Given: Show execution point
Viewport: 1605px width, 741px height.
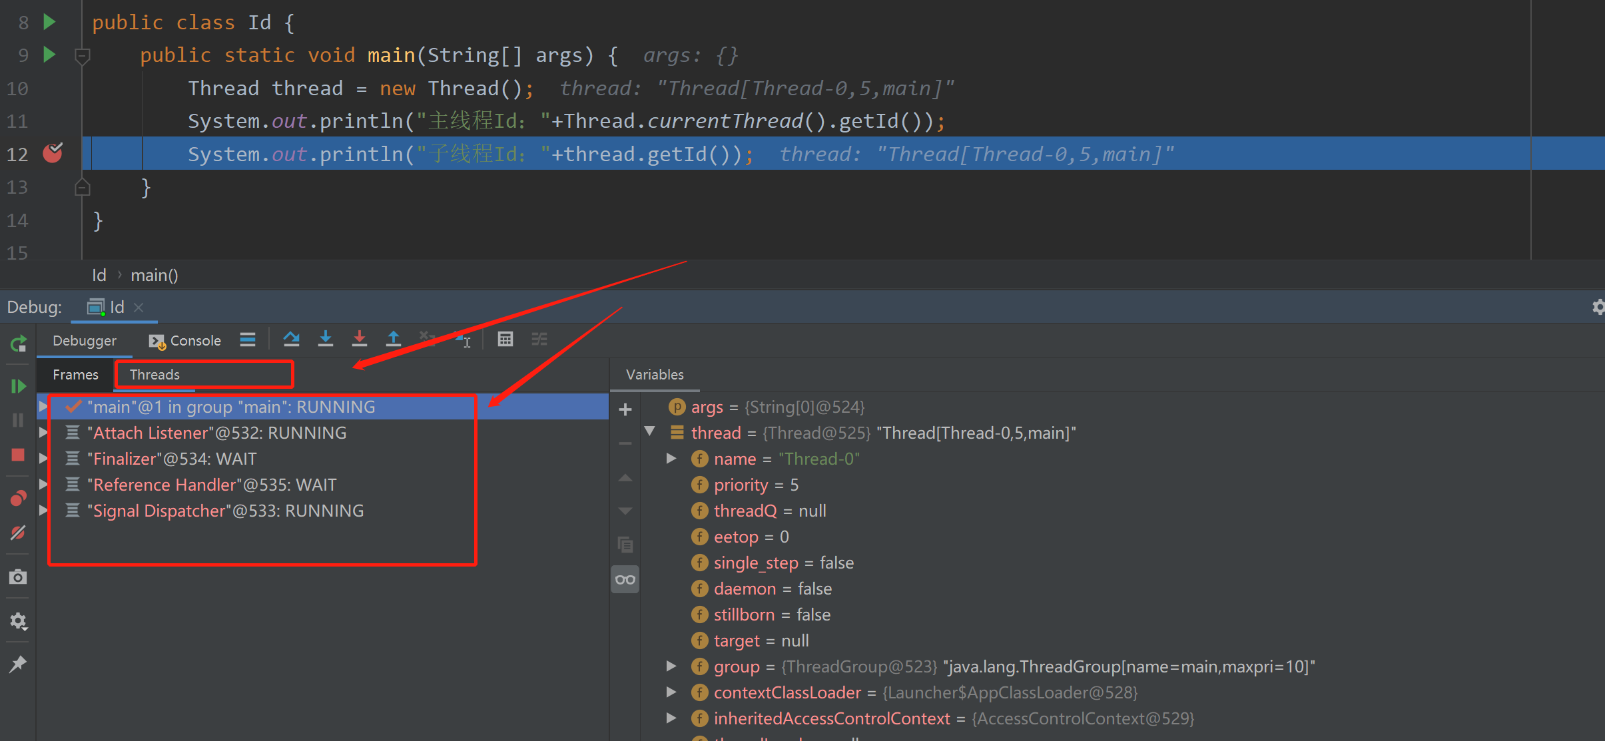Looking at the screenshot, I should click(x=248, y=340).
